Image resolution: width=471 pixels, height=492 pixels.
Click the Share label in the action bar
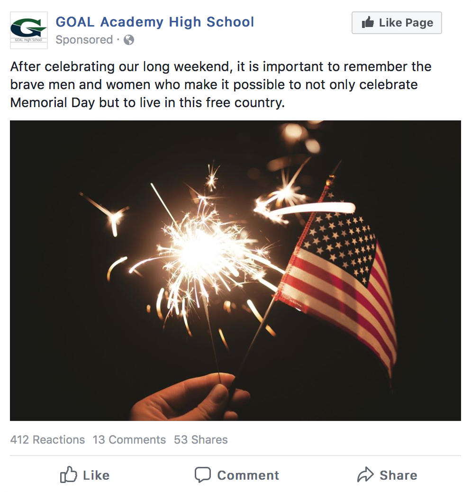[398, 475]
